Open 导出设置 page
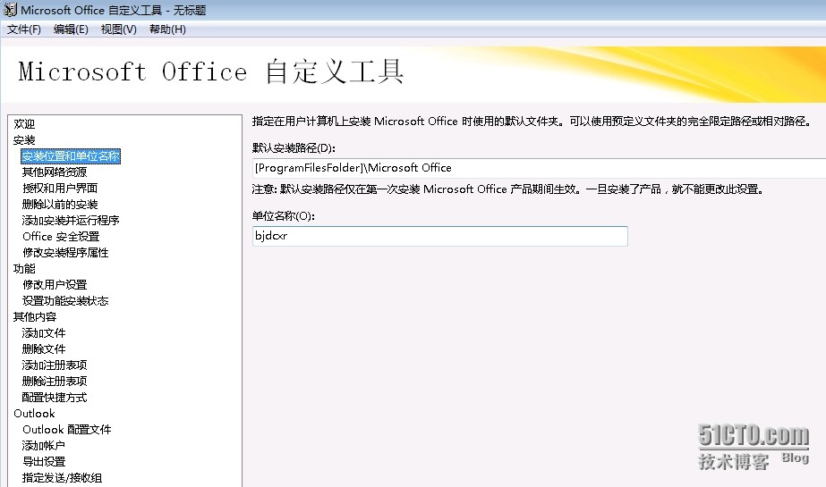The height and width of the screenshot is (487, 826). 44,461
